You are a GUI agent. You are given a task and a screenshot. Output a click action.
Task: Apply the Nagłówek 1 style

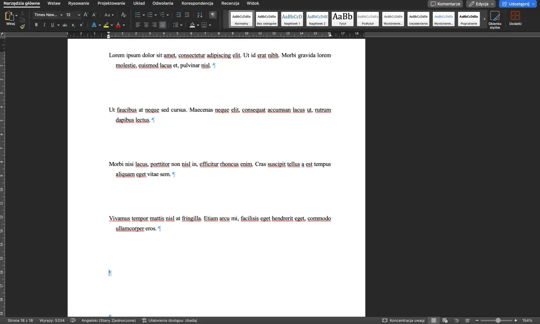pos(292,19)
